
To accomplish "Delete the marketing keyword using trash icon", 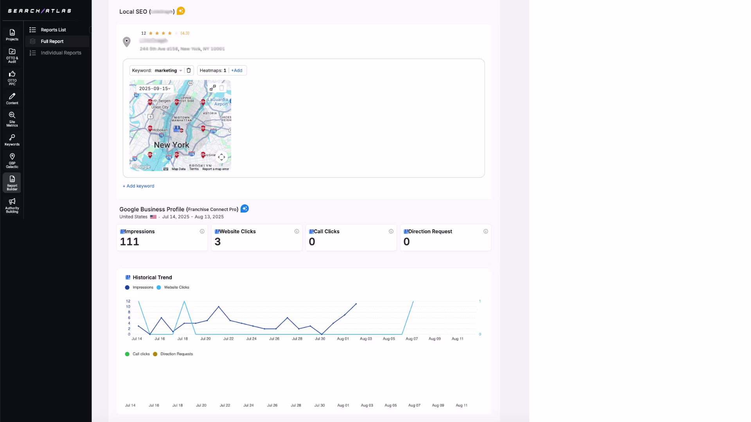I will point(189,70).
